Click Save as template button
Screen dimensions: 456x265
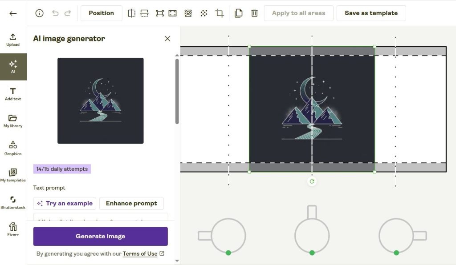coord(371,13)
